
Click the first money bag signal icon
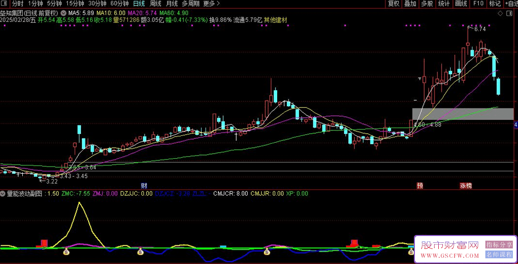[67, 252]
